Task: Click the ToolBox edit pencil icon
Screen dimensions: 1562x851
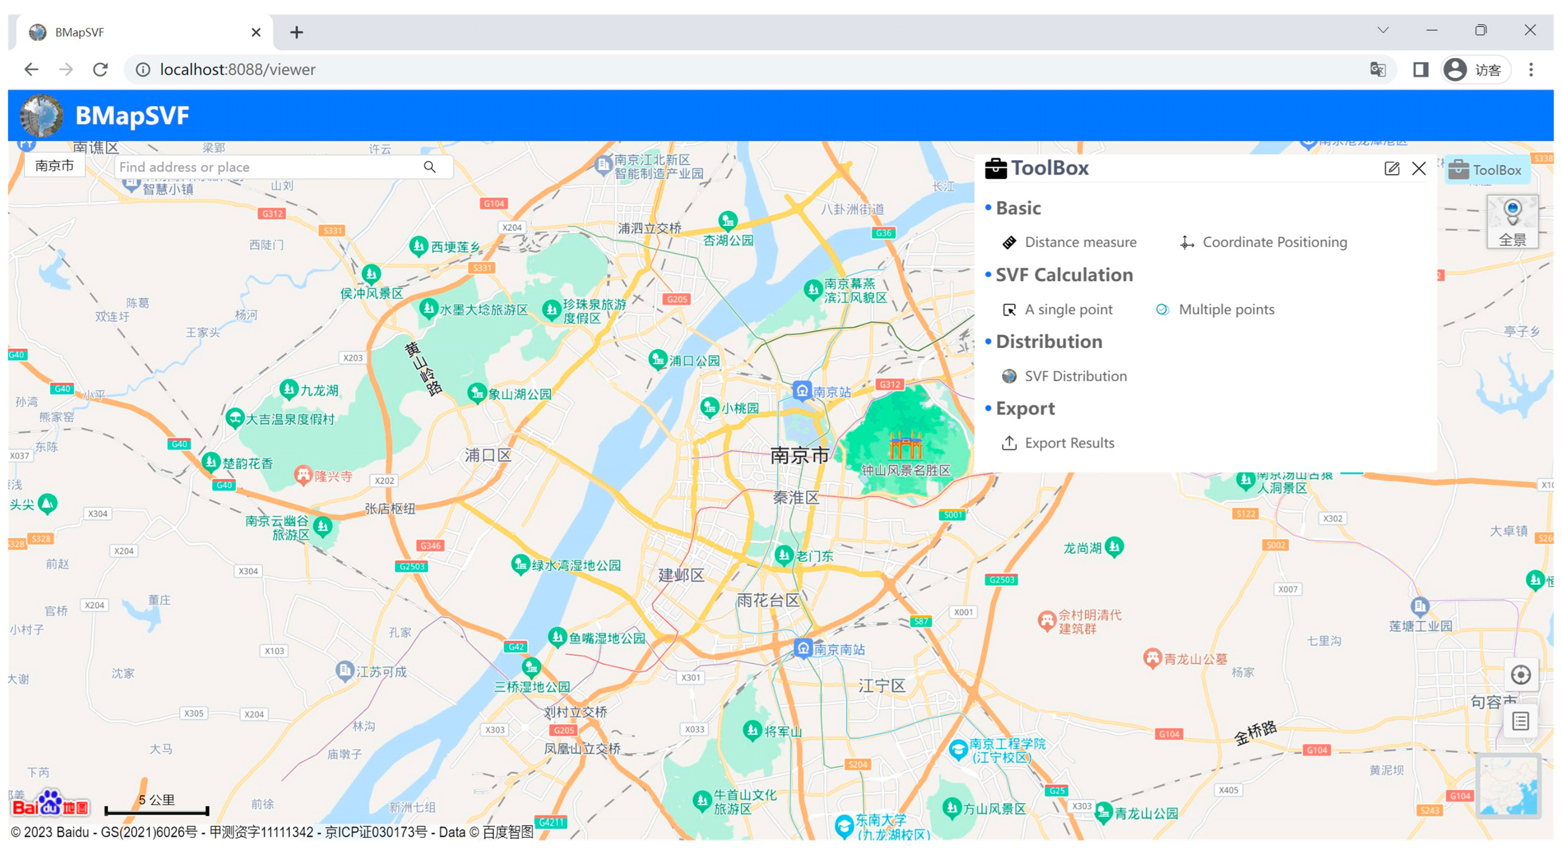Action: click(1392, 169)
